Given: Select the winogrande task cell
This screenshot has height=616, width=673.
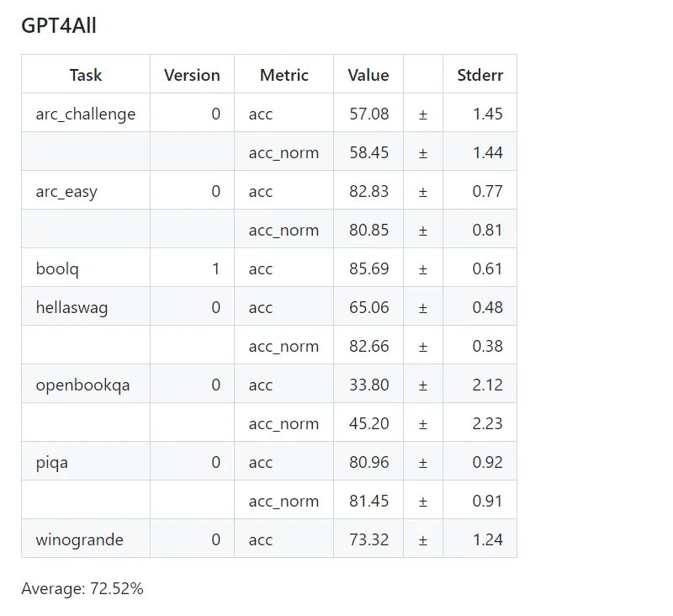Looking at the screenshot, I should (x=79, y=539).
